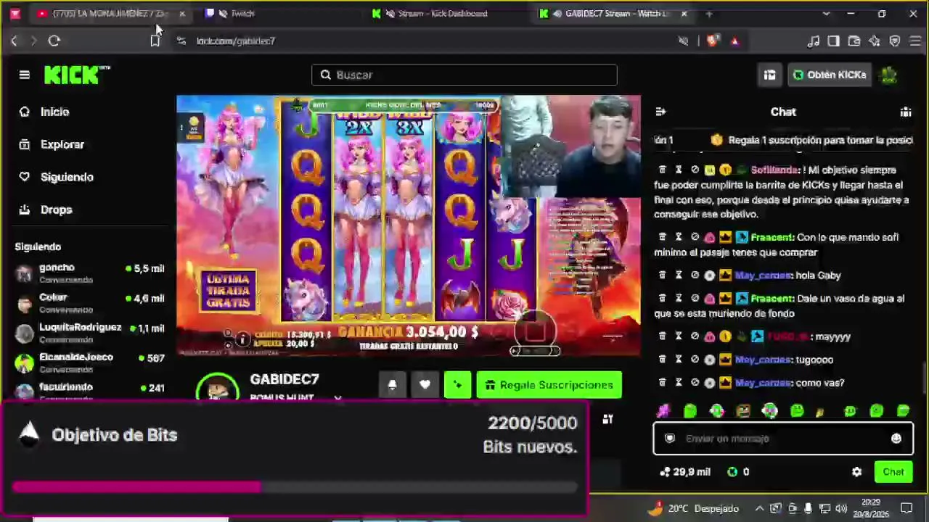The image size is (929, 522).
Task: Switch to Stream - Kick Dashboard tab
Action: click(x=443, y=13)
